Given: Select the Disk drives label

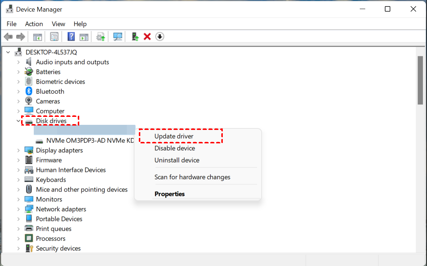Looking at the screenshot, I should click(x=51, y=121).
